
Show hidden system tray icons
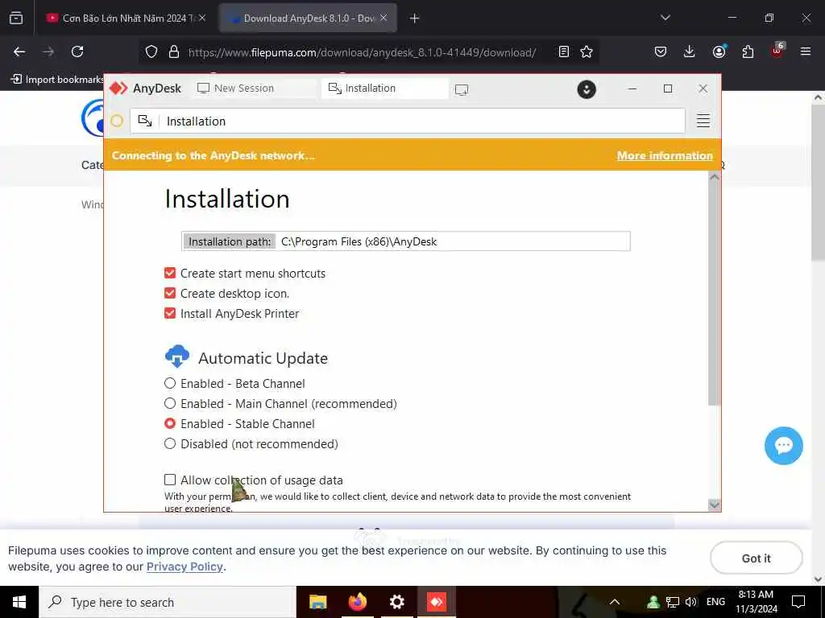(614, 602)
